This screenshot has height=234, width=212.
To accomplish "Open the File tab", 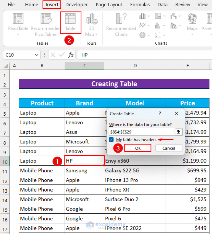I will [x=11, y=5].
